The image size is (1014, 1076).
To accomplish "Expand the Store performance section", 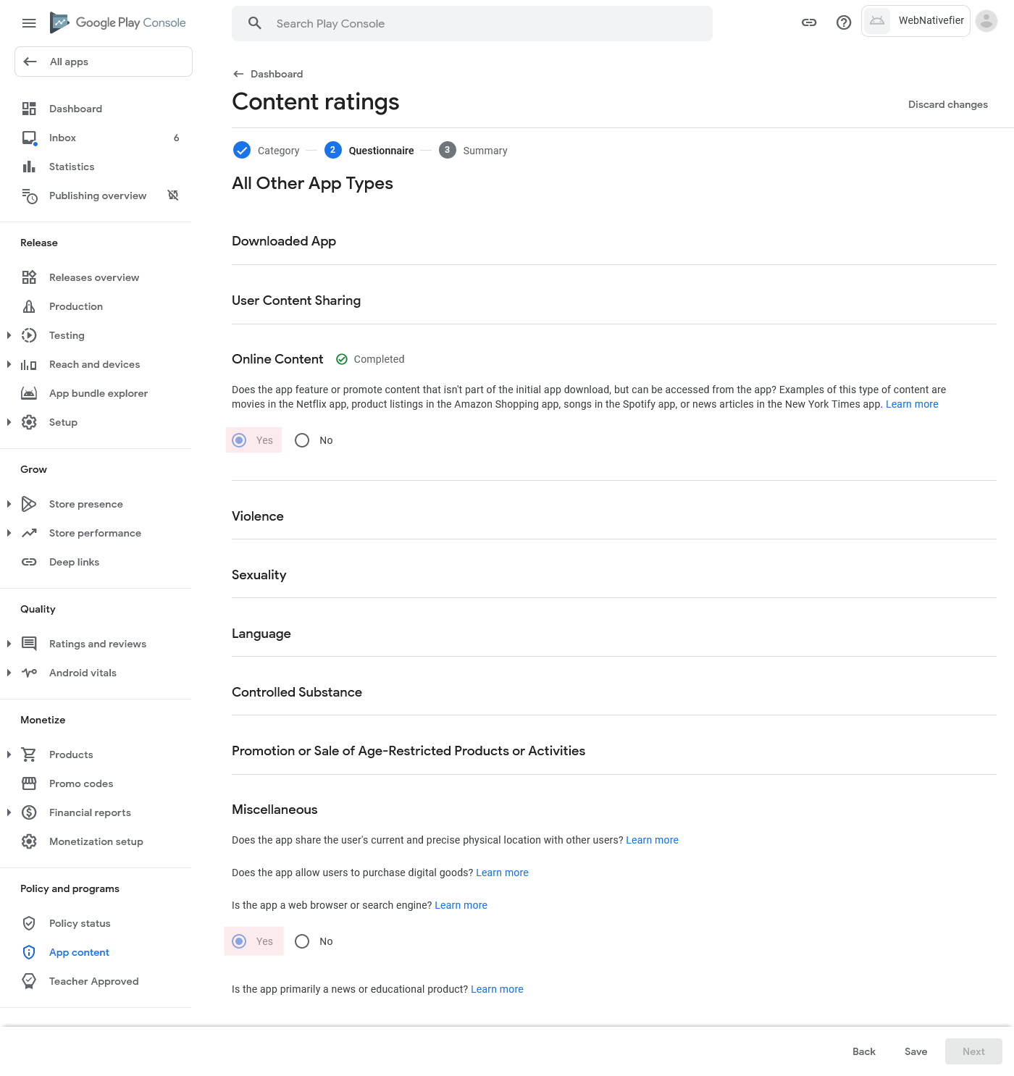I will point(9,533).
